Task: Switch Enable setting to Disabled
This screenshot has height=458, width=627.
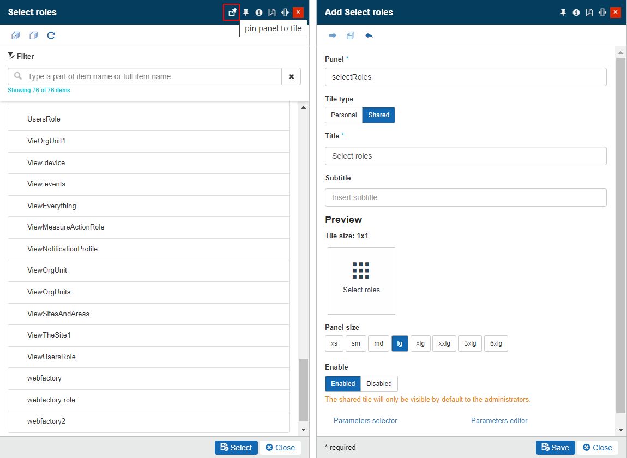Action: tap(379, 384)
